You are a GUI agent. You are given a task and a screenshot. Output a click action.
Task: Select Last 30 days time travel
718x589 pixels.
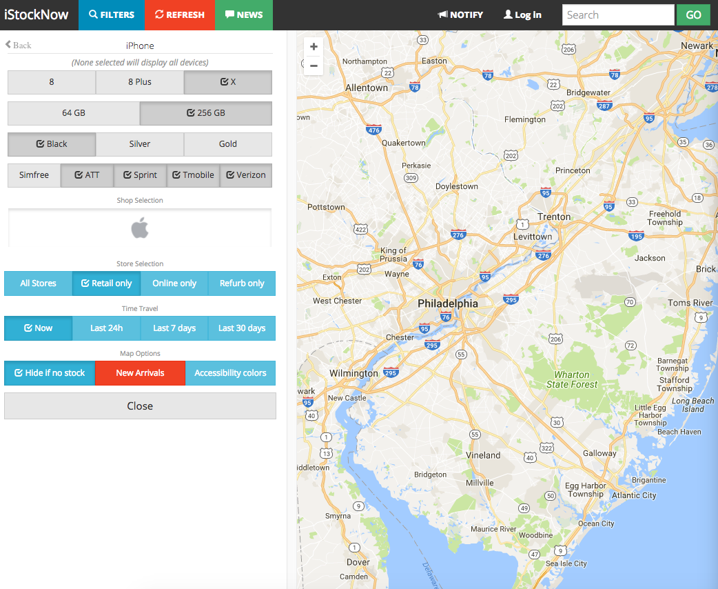242,328
